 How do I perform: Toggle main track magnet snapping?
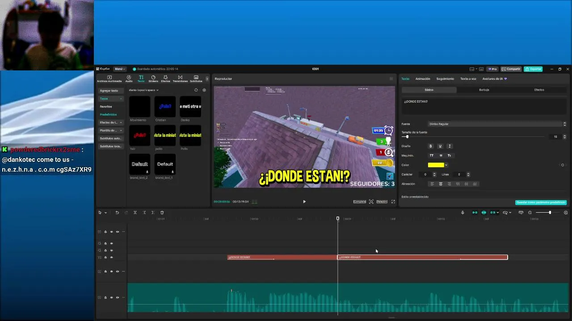(x=475, y=213)
